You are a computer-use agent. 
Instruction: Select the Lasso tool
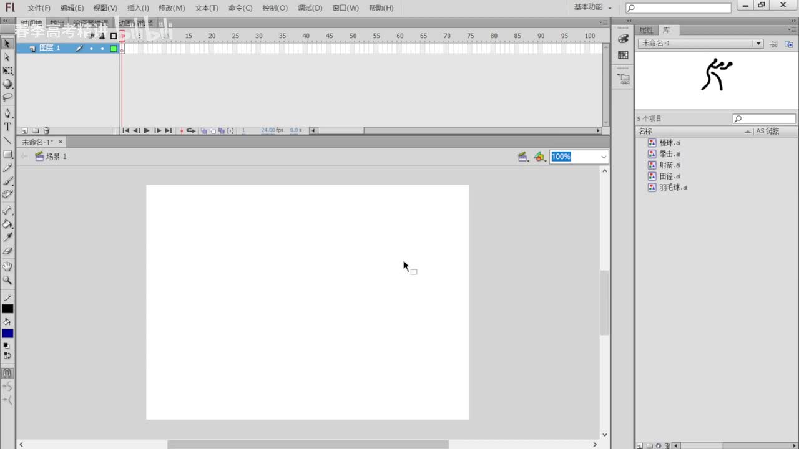pyautogui.click(x=7, y=98)
